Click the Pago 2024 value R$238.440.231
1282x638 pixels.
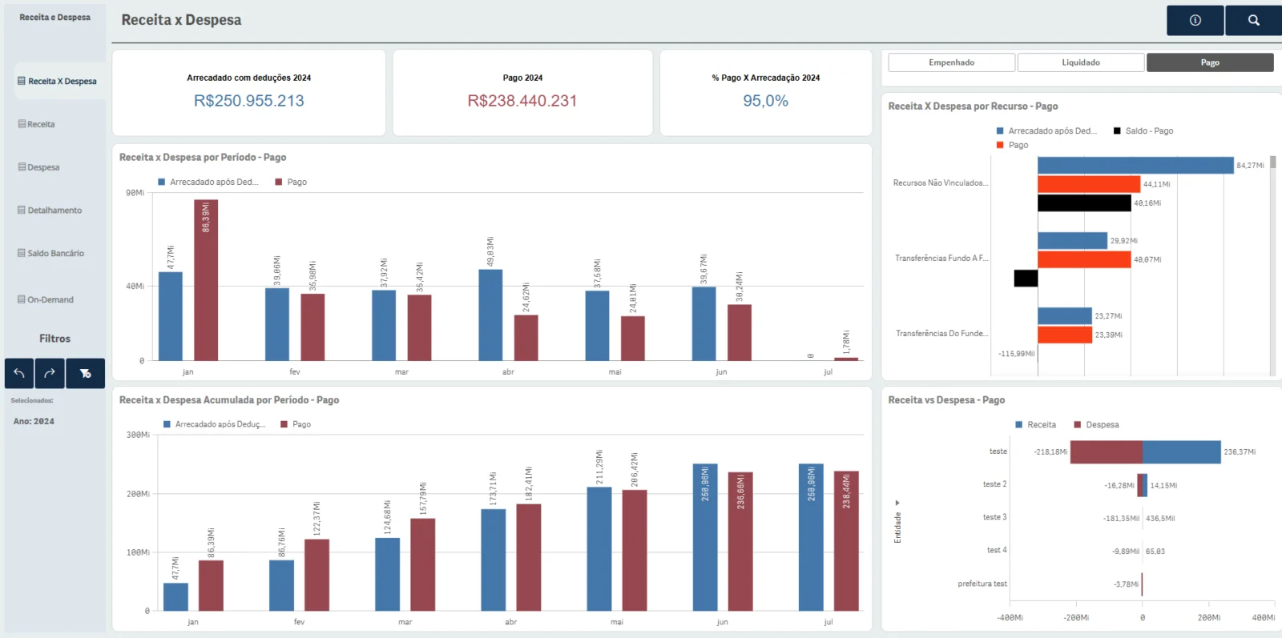tap(522, 101)
